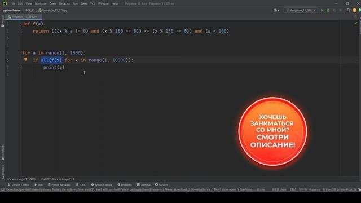The image size is (361, 203).
Task: Start debugging with the bug icon
Action: click(328, 10)
